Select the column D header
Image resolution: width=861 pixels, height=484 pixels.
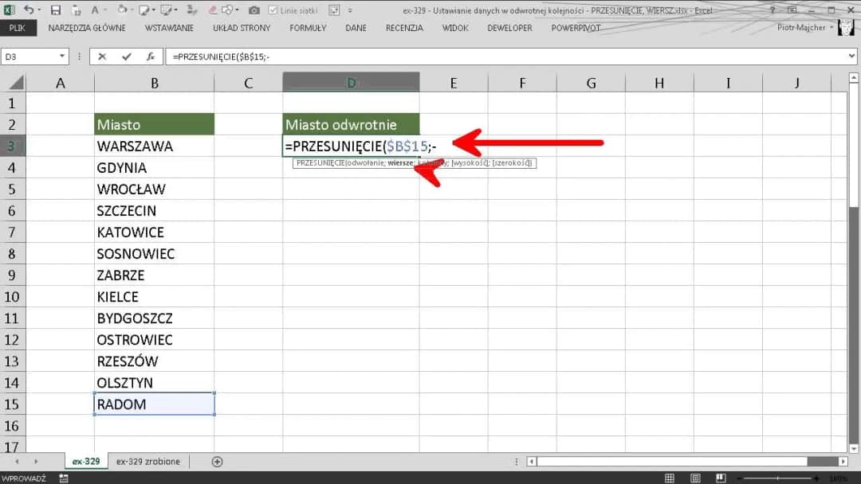351,83
